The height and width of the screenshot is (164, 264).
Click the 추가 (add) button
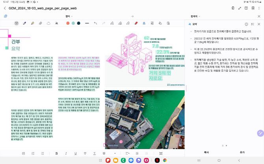(242, 152)
